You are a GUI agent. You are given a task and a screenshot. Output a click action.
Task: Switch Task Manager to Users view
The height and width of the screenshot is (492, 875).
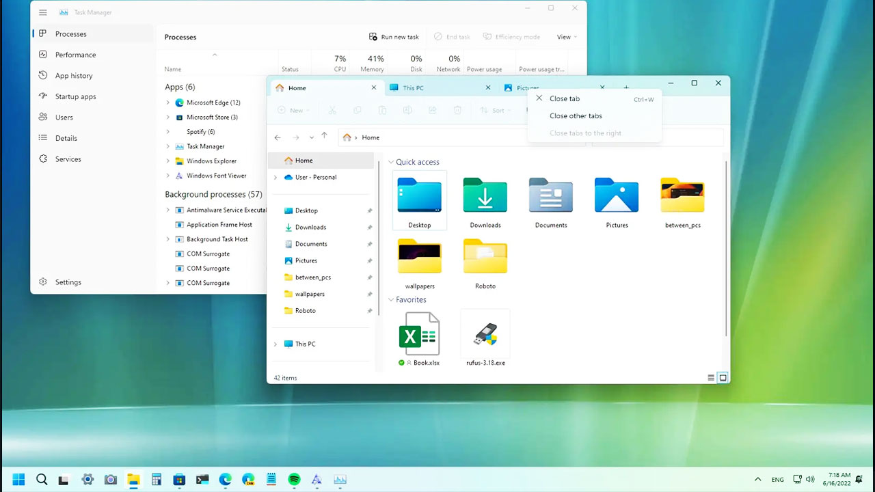click(64, 117)
